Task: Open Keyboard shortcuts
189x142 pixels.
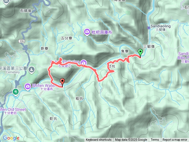Action: [99, 140]
